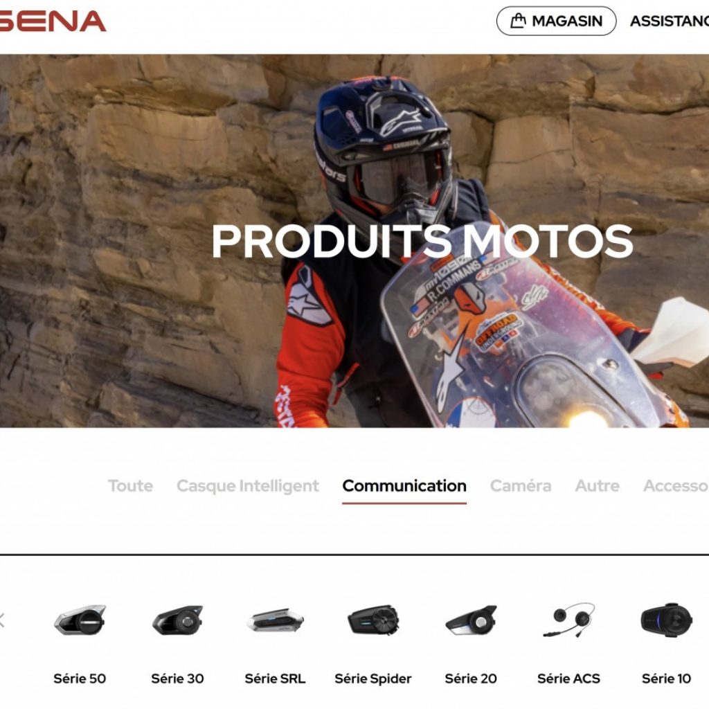
Task: Select the Toute category tab
Action: tap(130, 485)
